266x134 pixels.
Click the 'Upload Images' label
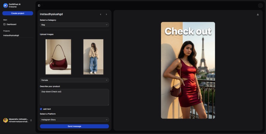47,34
